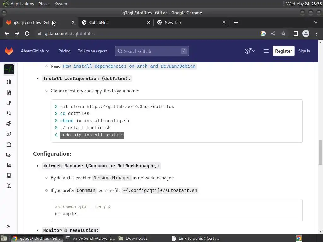Open the GitLab logo home link
This screenshot has width=323, height=242.
[x=9, y=51]
